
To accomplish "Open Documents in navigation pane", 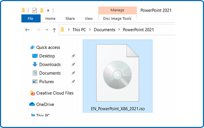I will 50,73.
